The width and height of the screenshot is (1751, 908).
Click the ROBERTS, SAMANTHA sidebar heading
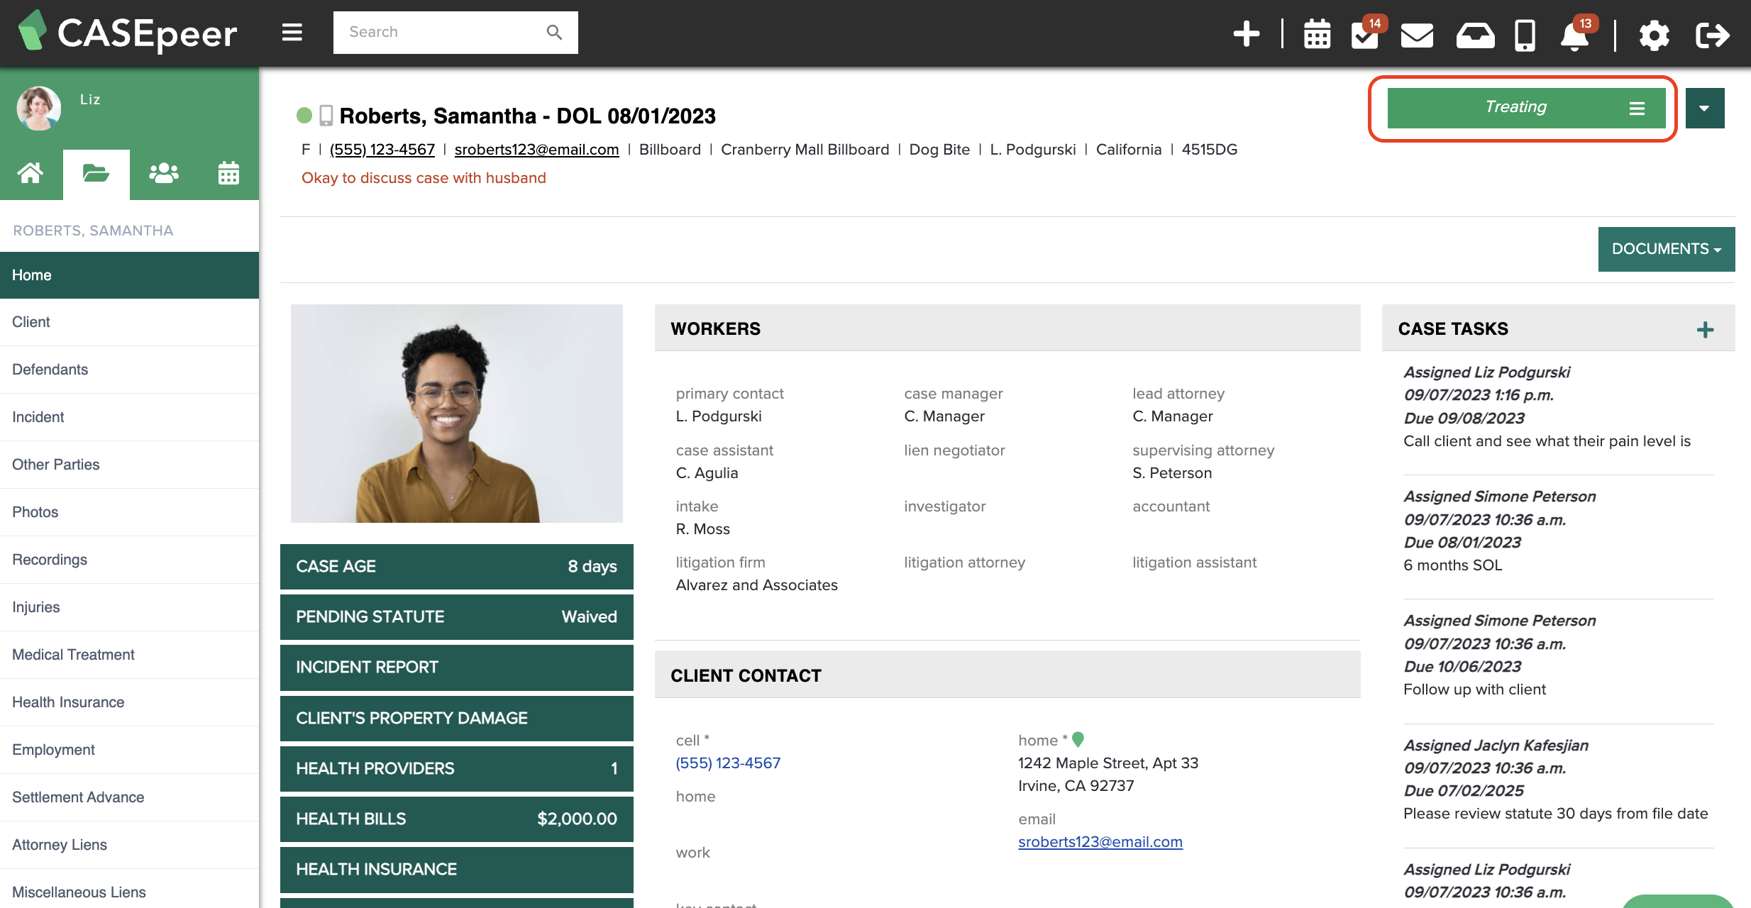(93, 231)
